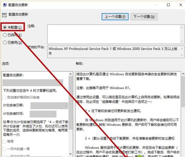Viewport: 185px width, 157px height.
Task: Select the 已启用(E) radio button
Action: point(5,35)
